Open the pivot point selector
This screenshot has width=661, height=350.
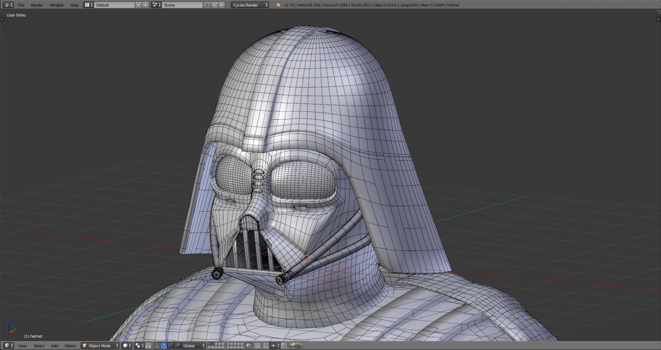click(139, 346)
